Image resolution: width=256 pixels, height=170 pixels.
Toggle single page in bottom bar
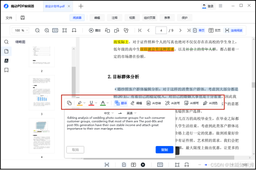[124, 165]
